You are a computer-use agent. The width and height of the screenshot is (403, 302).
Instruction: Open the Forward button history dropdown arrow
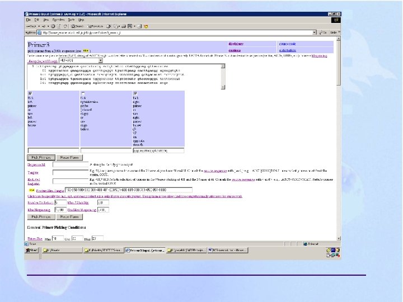[x=48, y=26]
